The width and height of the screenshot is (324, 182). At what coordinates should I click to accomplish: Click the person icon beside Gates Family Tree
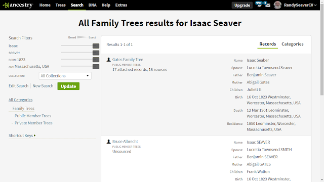pyautogui.click(x=108, y=60)
